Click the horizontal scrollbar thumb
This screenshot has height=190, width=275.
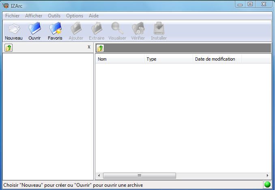[x=140, y=175]
